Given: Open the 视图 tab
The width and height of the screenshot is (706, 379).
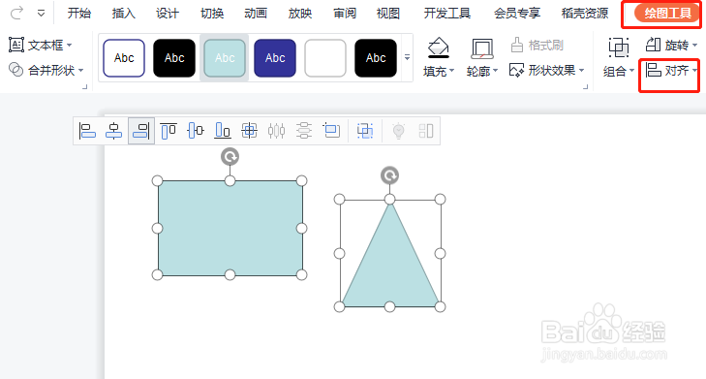Looking at the screenshot, I should pyautogui.click(x=388, y=13).
